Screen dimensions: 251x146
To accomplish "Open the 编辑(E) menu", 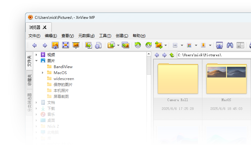I will 51,36.
